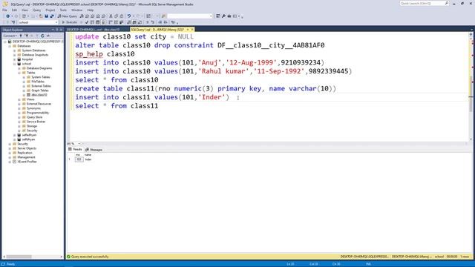This screenshot has width=475, height=267.
Task: Click the Save file icon
Action: pyautogui.click(x=46, y=16)
